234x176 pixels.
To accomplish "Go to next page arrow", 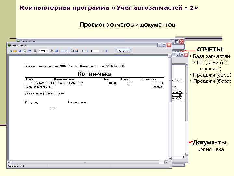I will click(x=102, y=51).
